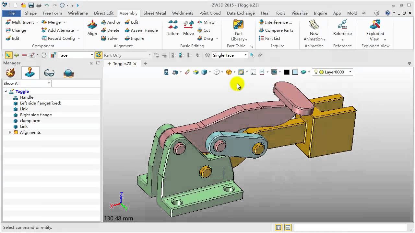This screenshot has width=415, height=233.
Task: Expand the Alignments folder in tree
Action: 10,132
